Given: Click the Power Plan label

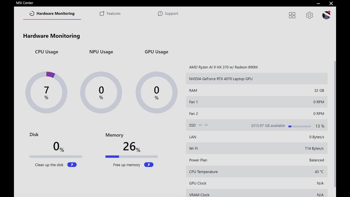Looking at the screenshot, I should point(198,160).
